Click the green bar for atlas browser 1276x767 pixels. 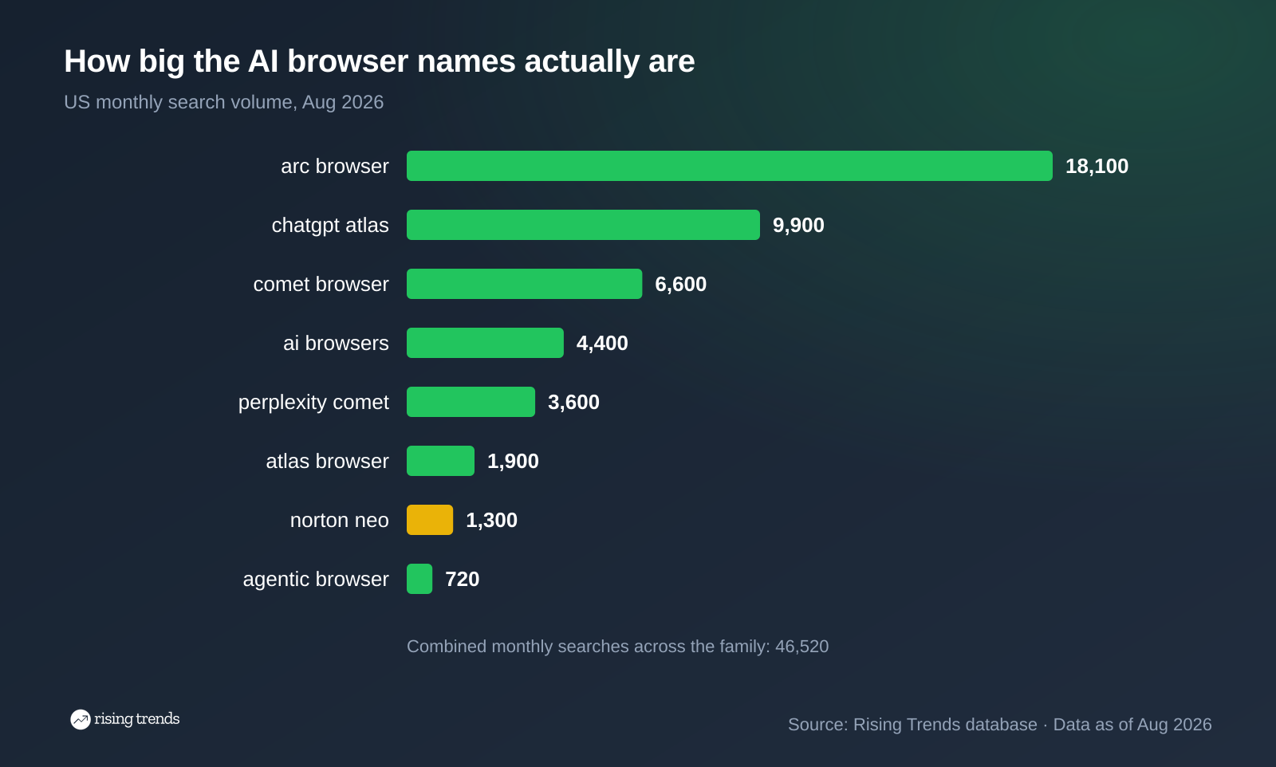pos(440,461)
